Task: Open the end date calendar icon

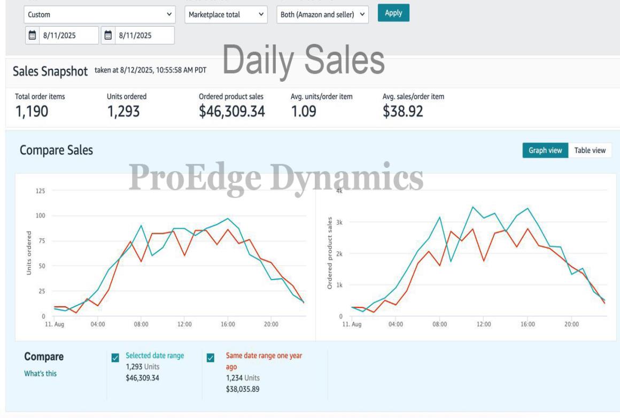Action: 108,35
